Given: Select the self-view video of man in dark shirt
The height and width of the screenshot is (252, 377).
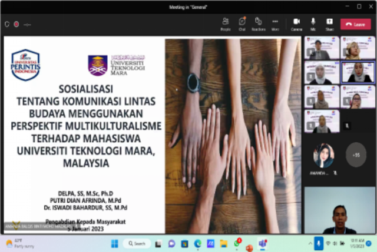Looking at the screenshot, I should pos(339,210).
